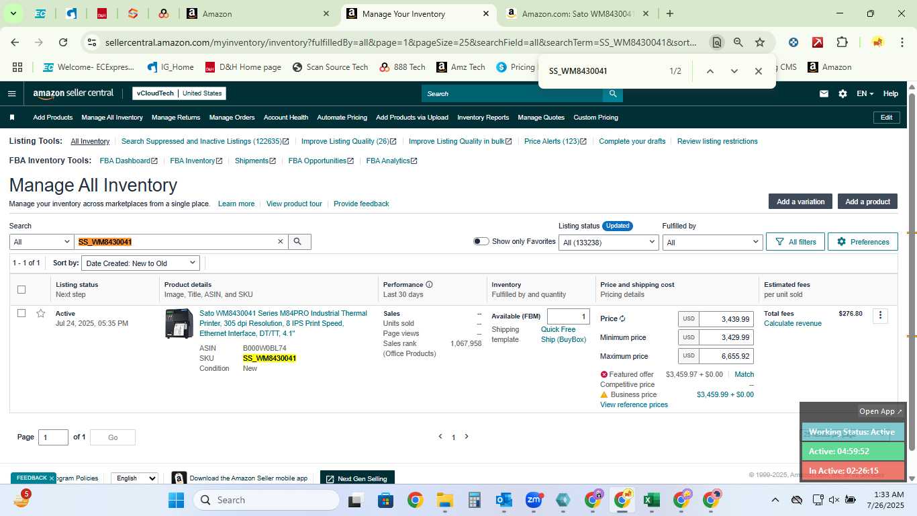This screenshot has width=917, height=516.
Task: Check the select-all listings checkbox
Action: point(21,290)
